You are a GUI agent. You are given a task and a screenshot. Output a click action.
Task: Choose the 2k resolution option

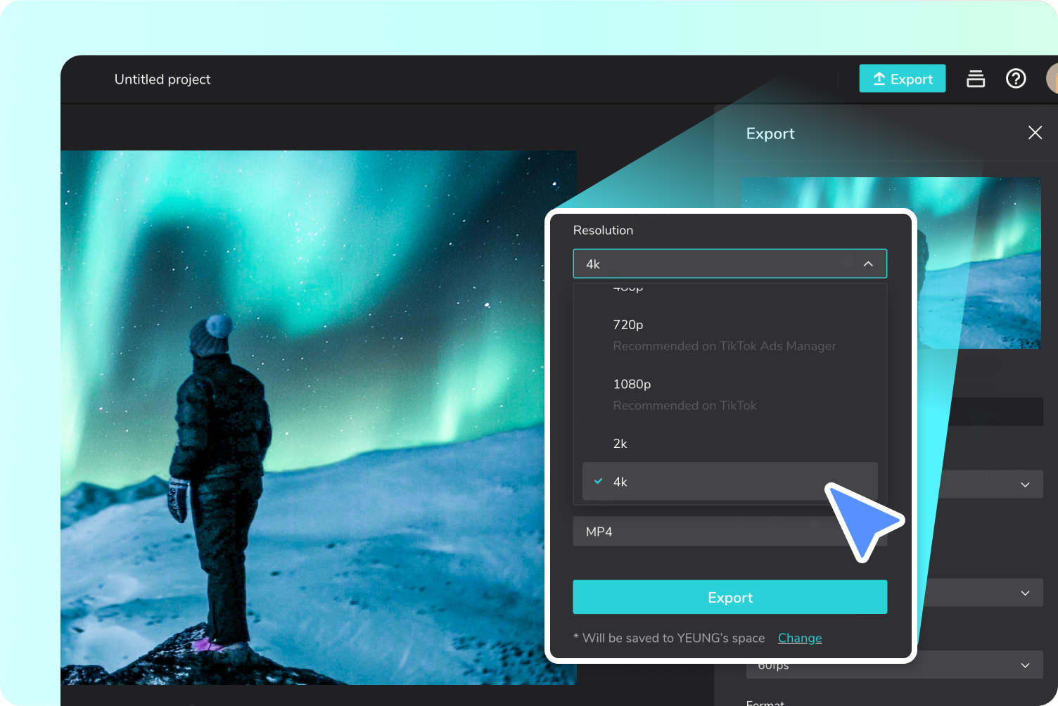point(730,444)
